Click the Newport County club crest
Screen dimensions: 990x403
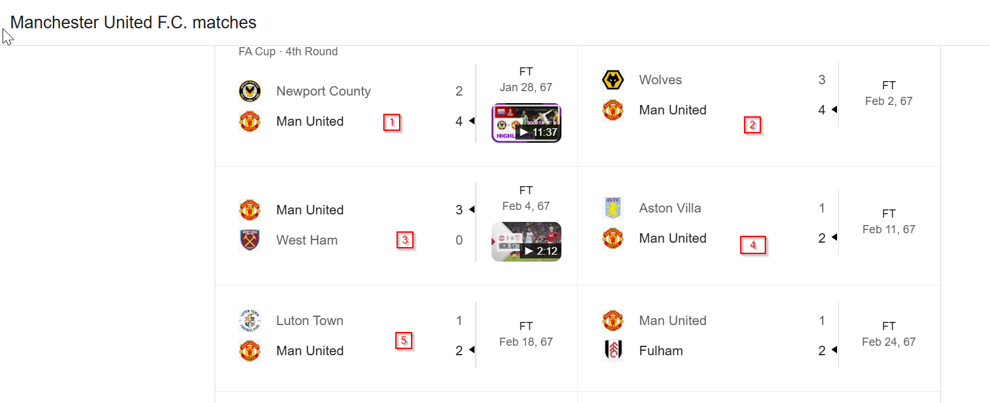coord(250,91)
